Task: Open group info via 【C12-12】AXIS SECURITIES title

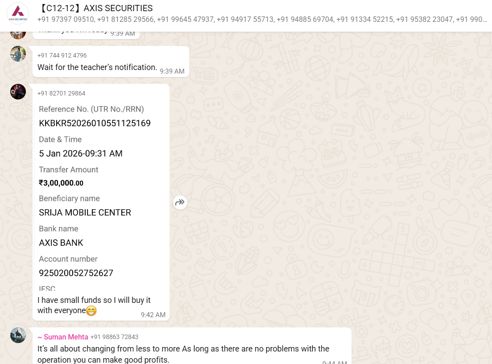Action: click(x=95, y=8)
